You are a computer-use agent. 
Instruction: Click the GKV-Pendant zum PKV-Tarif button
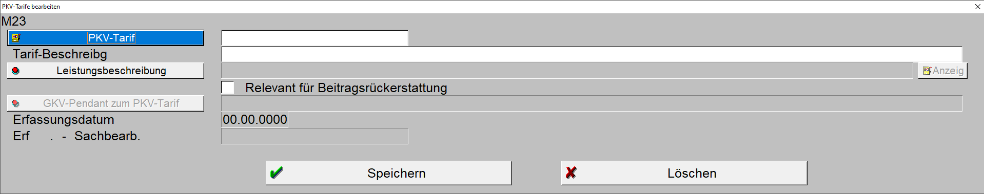pos(106,103)
